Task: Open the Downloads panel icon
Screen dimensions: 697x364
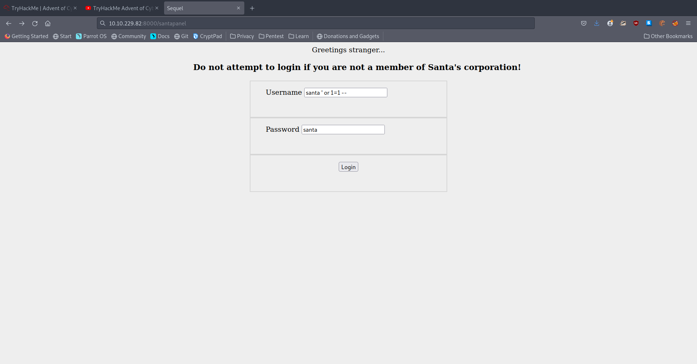Action: 596,23
